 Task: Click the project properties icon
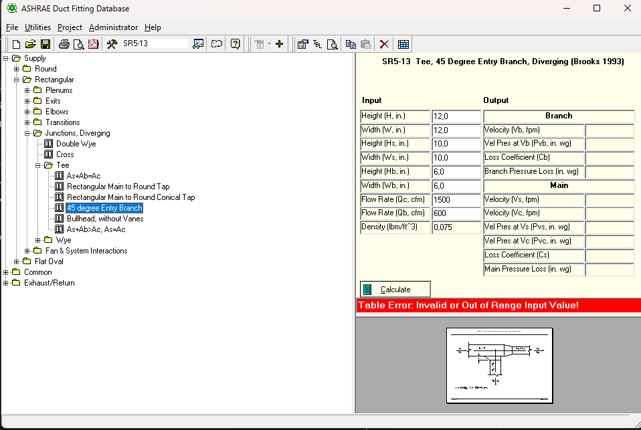[x=303, y=44]
